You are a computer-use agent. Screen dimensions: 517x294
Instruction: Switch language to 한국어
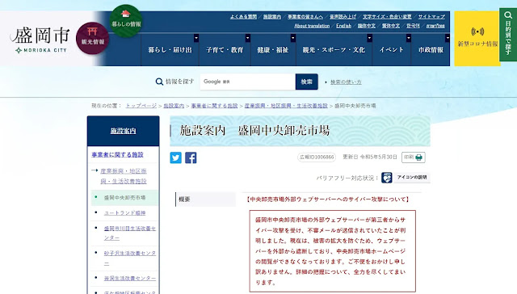coord(413,26)
